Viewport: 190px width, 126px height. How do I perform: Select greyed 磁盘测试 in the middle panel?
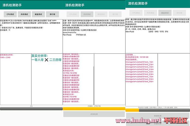point(101,14)
